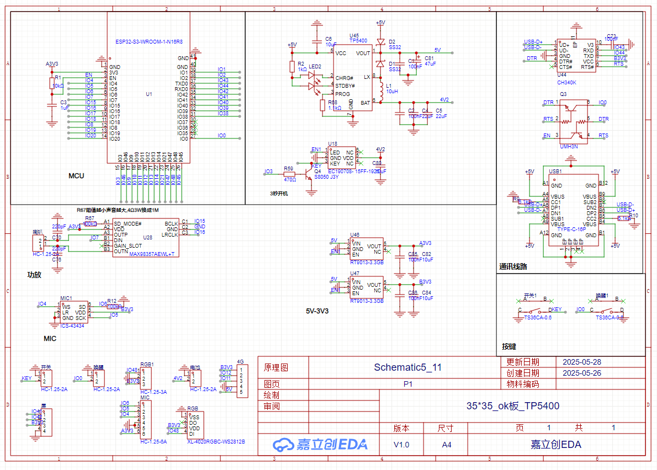657x470 pixels.
Task: Click the 35*35_ok板_TP5400 project name
Action: click(513, 405)
